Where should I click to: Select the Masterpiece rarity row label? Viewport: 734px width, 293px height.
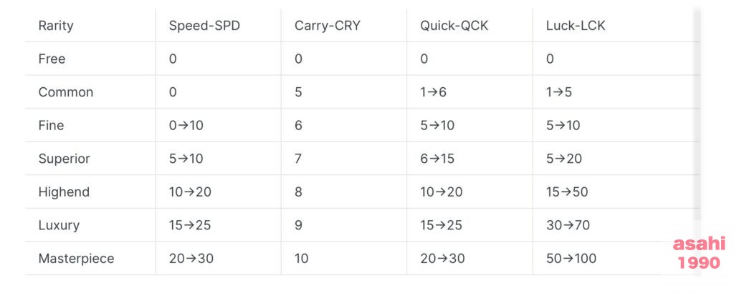pos(76,259)
